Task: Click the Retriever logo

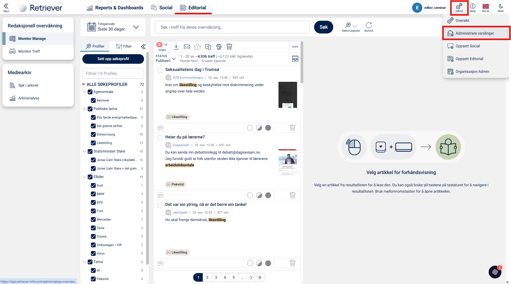Action: 40,8
